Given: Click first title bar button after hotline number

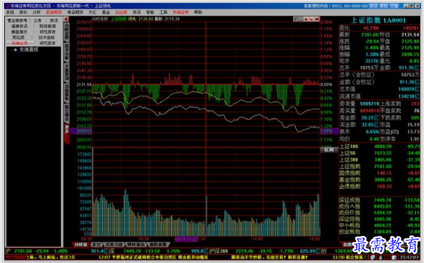Looking at the screenshot, I should pos(373,6).
